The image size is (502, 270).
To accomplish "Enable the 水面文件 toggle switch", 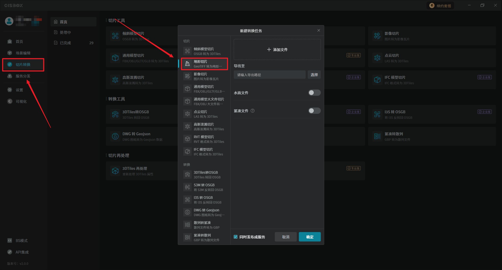I will [x=314, y=93].
